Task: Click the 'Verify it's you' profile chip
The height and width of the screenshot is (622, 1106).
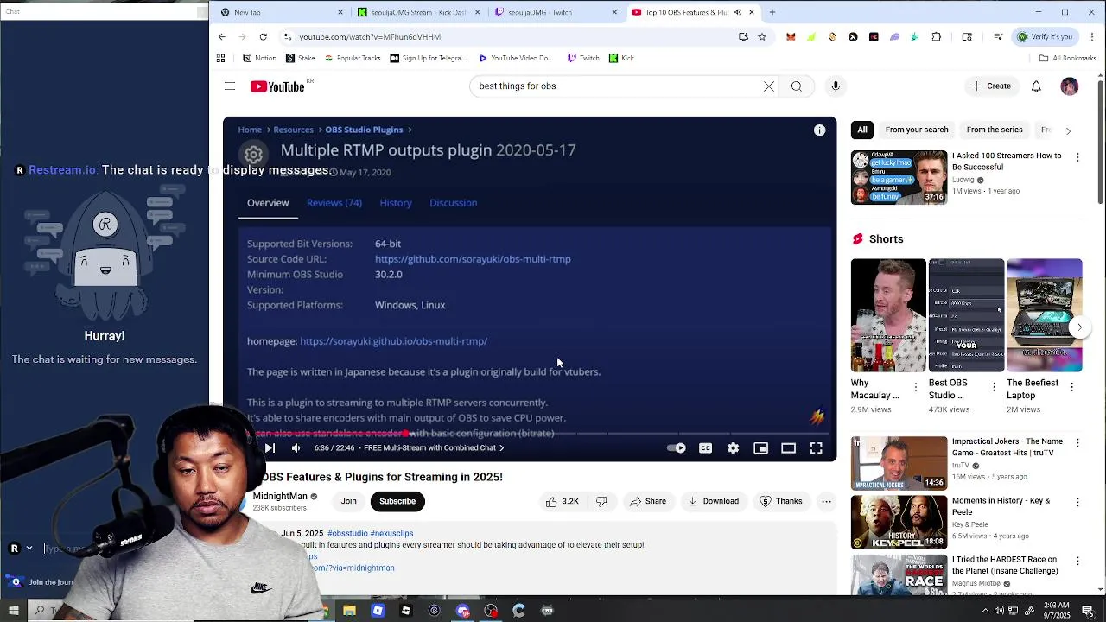Action: 1046,36
